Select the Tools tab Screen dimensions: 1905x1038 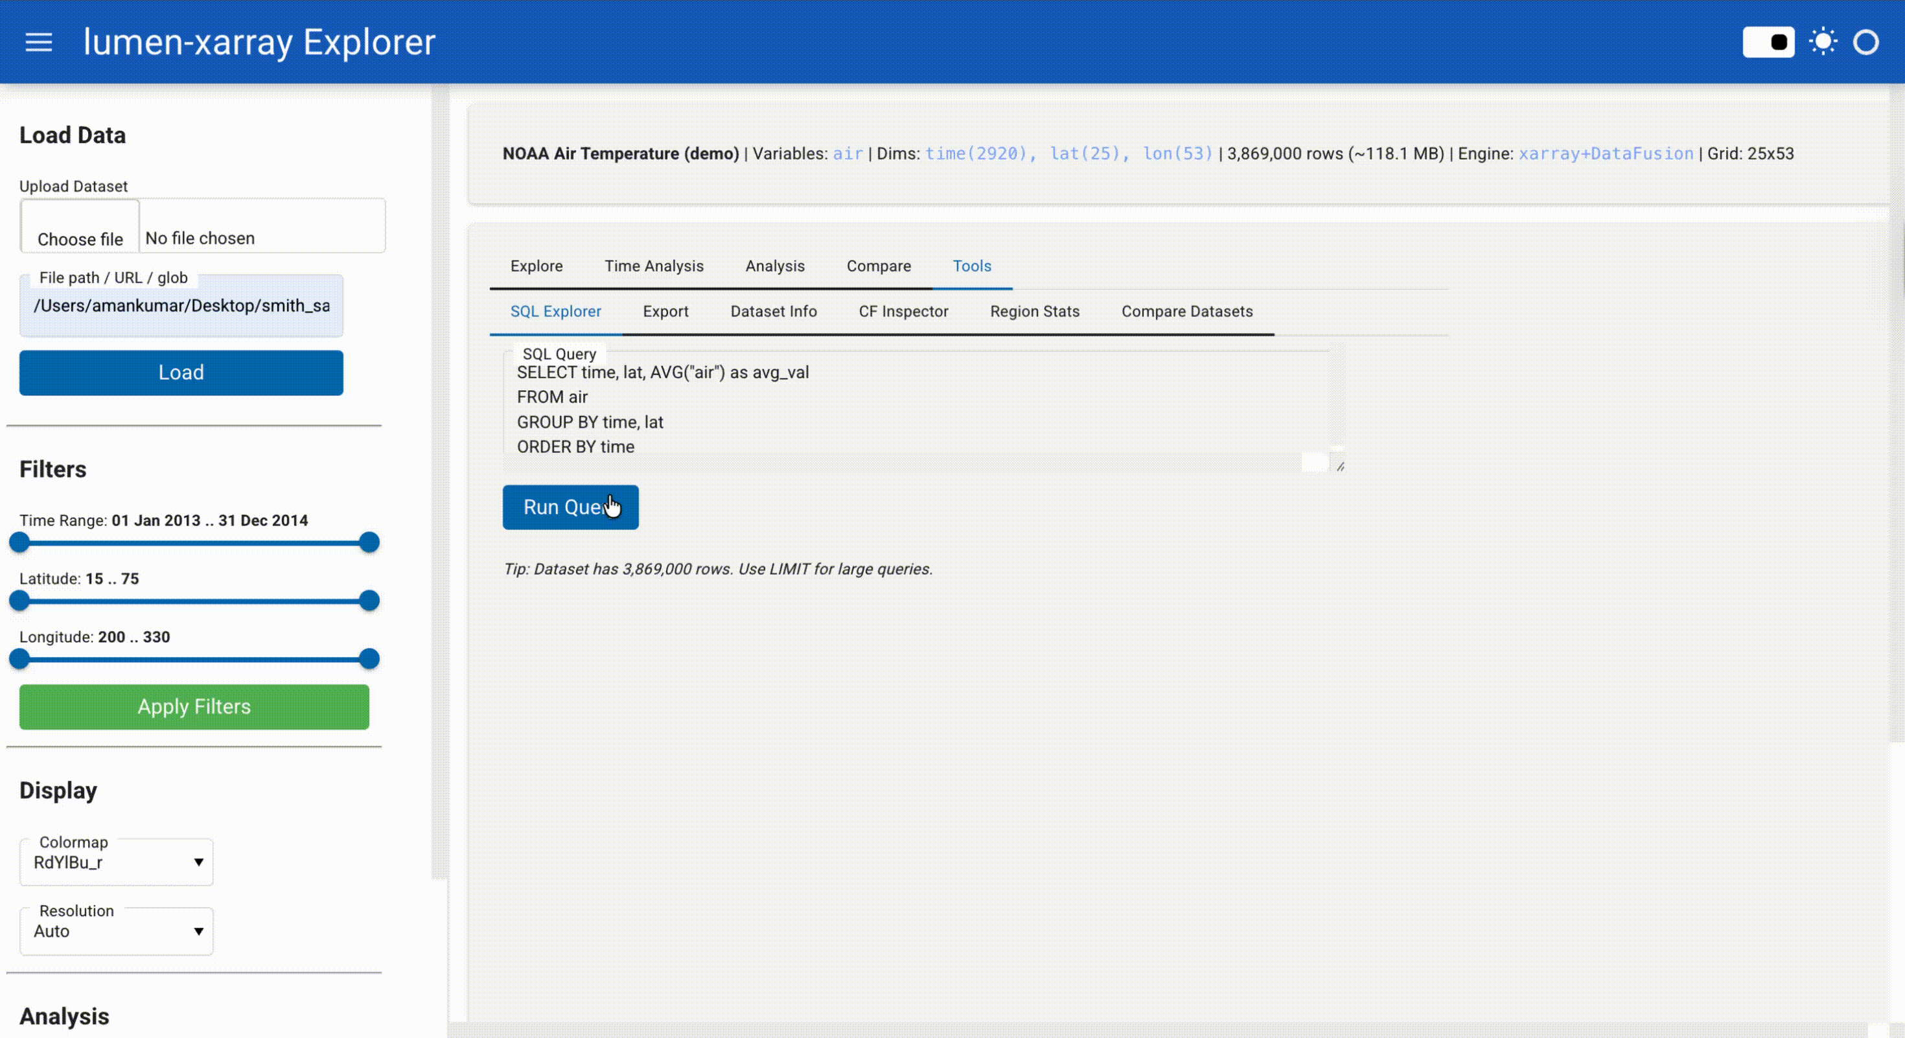coord(972,266)
